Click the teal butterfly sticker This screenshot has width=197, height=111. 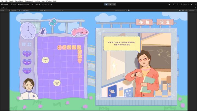[x=53, y=22]
